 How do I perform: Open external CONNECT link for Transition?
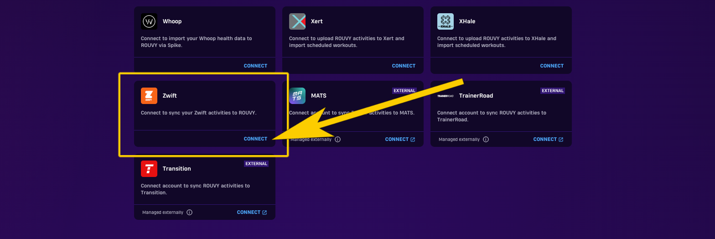[252, 212]
